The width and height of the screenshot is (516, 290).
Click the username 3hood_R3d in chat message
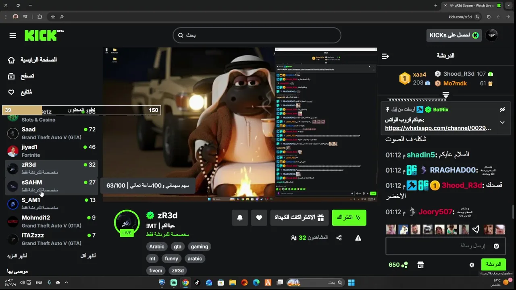(462, 185)
